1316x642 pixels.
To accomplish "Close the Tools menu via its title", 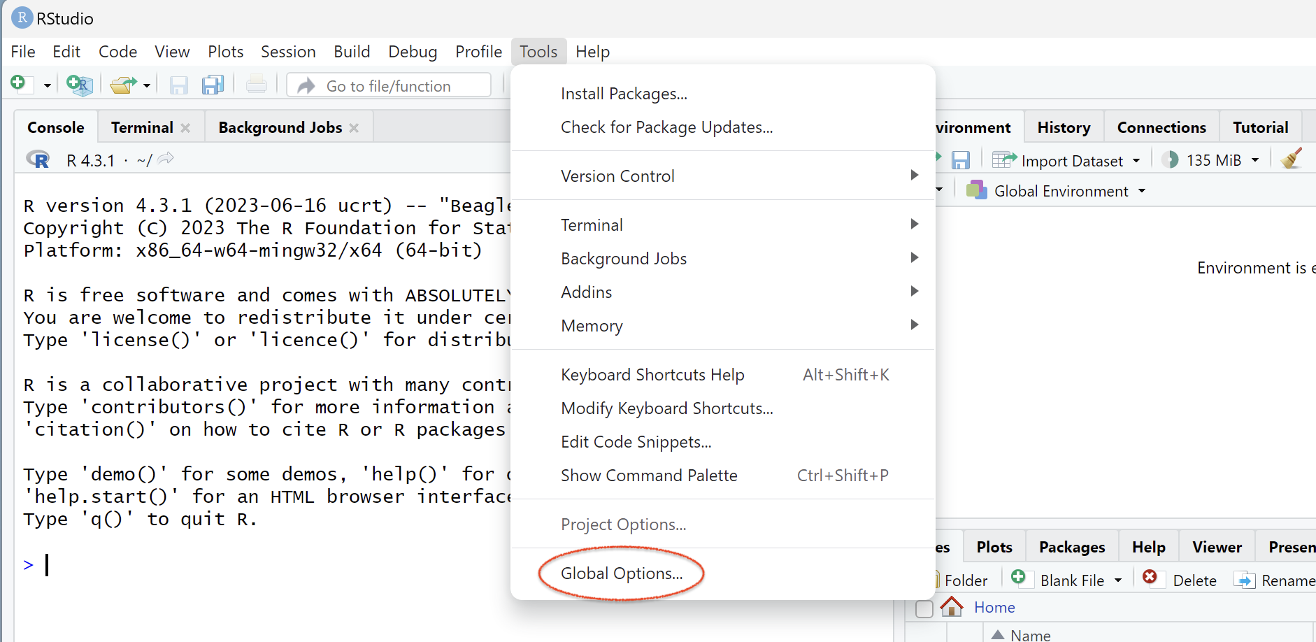I will point(538,52).
